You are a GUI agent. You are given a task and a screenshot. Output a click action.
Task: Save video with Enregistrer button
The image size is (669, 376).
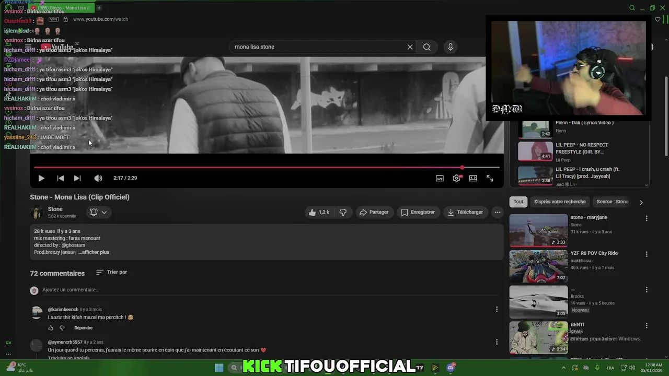point(418,212)
